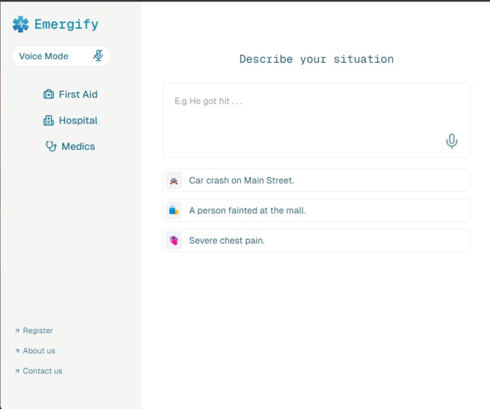Select 'A person fainted at the mall.' suggestion

(x=316, y=210)
